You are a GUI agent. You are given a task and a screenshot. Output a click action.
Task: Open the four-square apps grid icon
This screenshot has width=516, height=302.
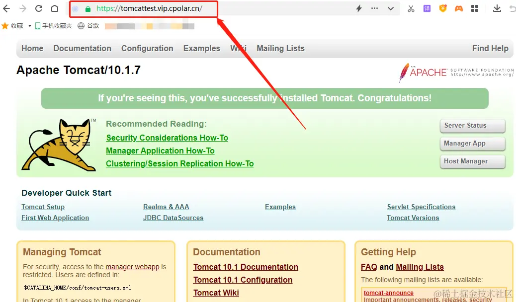475,8
